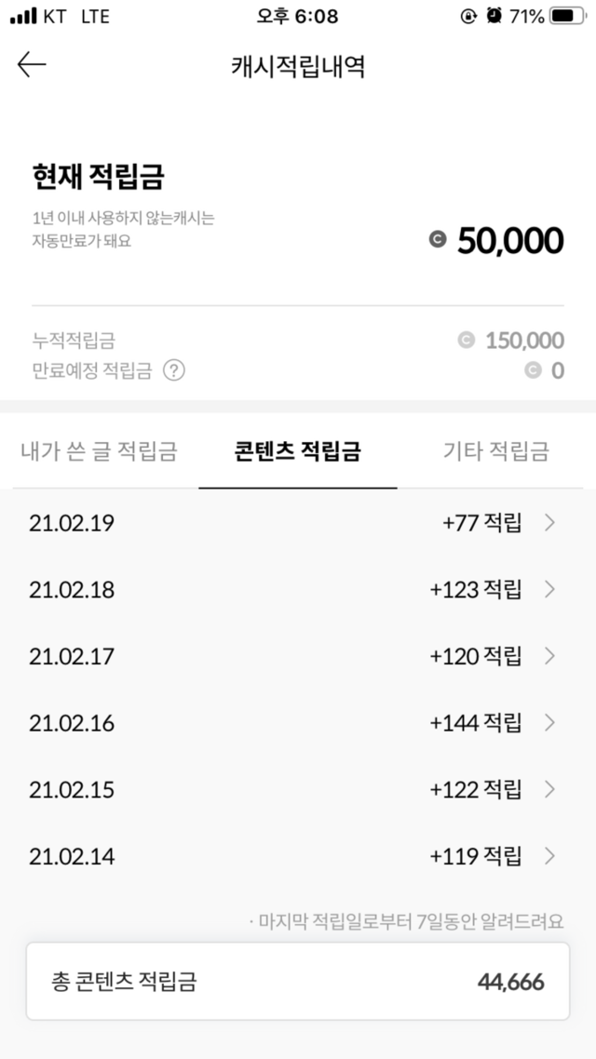Tap the alarm clock status icon
This screenshot has width=596, height=1059.
click(494, 17)
